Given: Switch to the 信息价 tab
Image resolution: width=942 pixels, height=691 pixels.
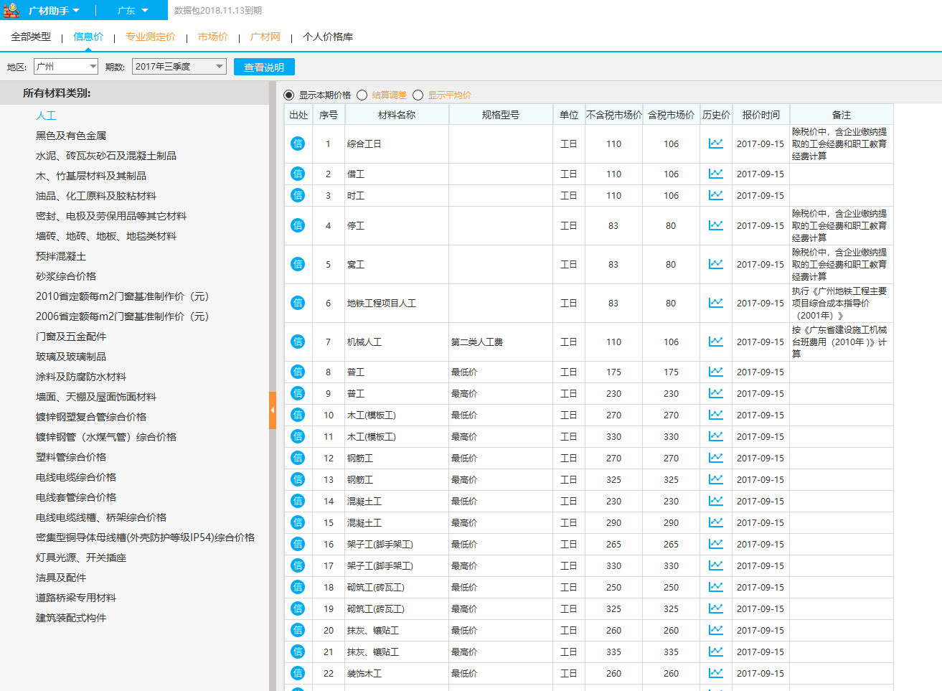Looking at the screenshot, I should (88, 37).
